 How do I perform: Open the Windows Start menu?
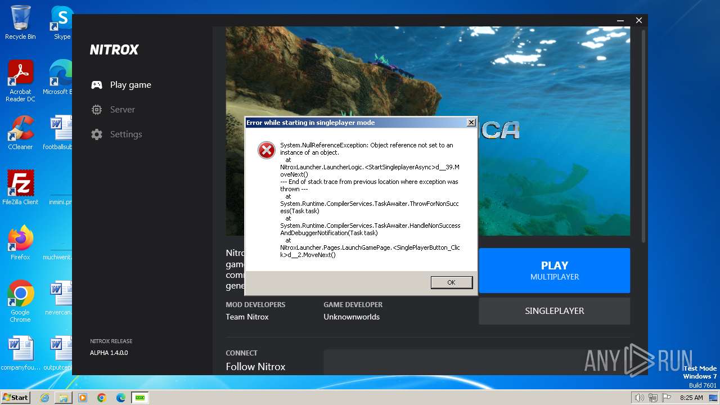[15, 398]
